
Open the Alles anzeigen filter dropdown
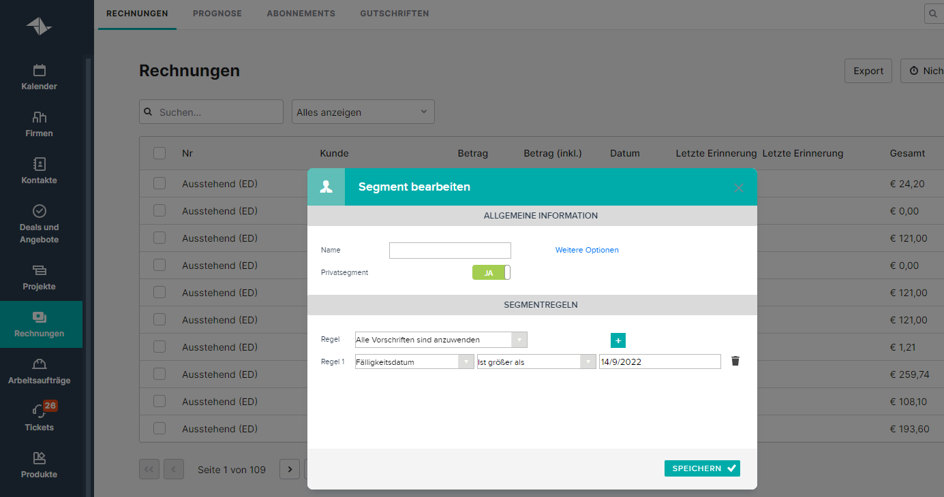click(363, 112)
